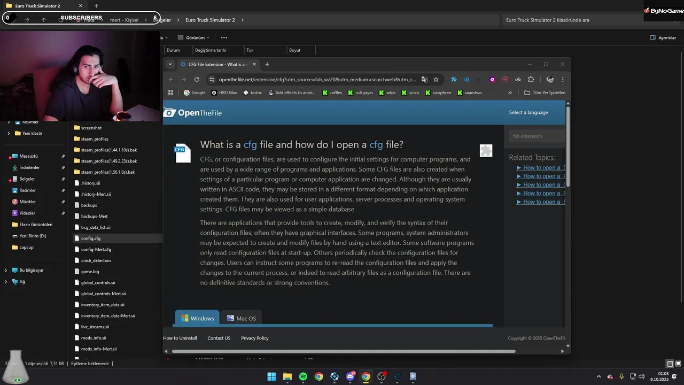
Task: Show hidden bookmarks with the chevron
Action: click(x=510, y=93)
